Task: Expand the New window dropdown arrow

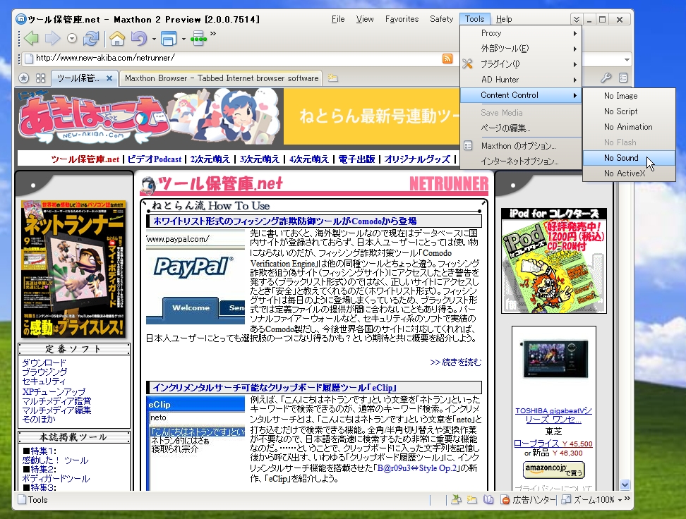Action: (x=183, y=39)
